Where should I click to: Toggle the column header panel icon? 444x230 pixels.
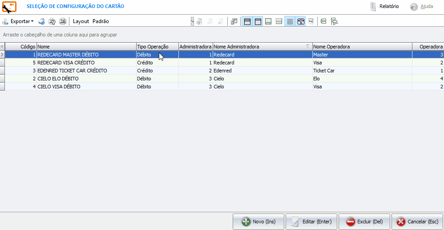[258, 21]
